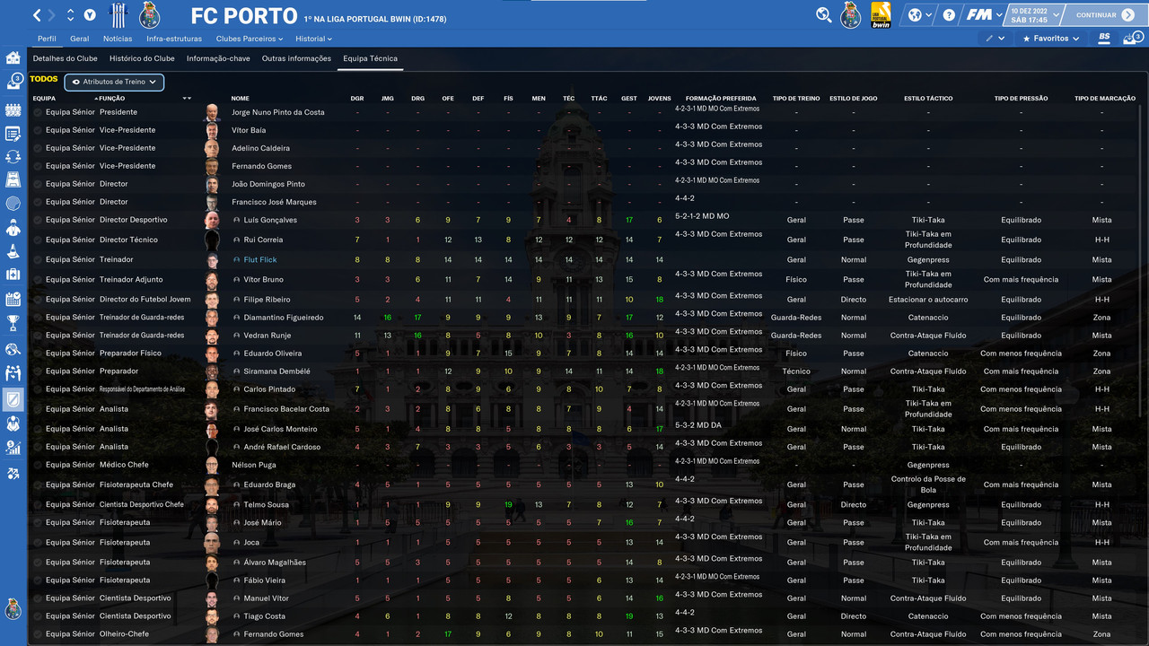Open the date 10 Dez 2022 dropdown

click(1035, 15)
